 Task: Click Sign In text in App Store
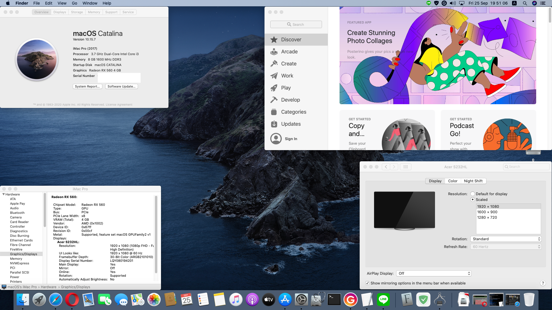click(x=291, y=139)
